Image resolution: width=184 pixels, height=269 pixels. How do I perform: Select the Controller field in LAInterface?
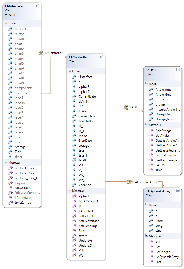22,93
